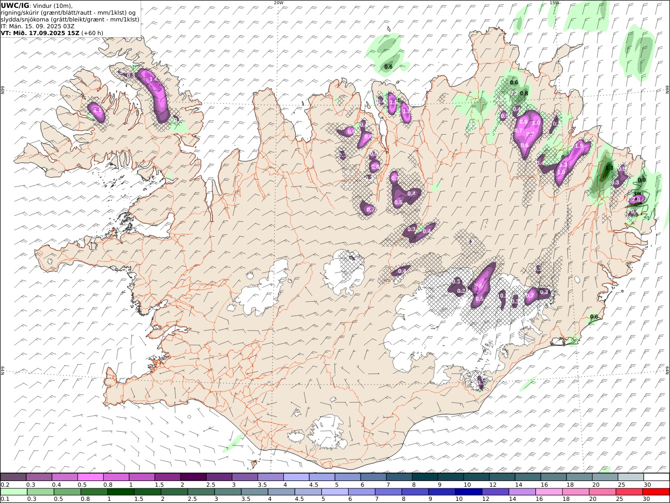Image resolution: width=670 pixels, height=503 pixels.
Task: Click the '0.1' label under the lower scale
Action: 4,499
